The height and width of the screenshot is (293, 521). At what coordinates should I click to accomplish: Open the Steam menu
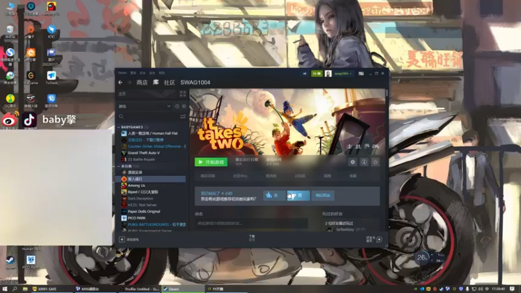coord(122,73)
